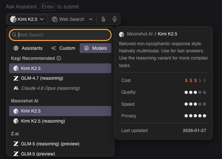Screen dimensions: 222x159
Task: Click the Quality dots rating
Action: [195, 92]
